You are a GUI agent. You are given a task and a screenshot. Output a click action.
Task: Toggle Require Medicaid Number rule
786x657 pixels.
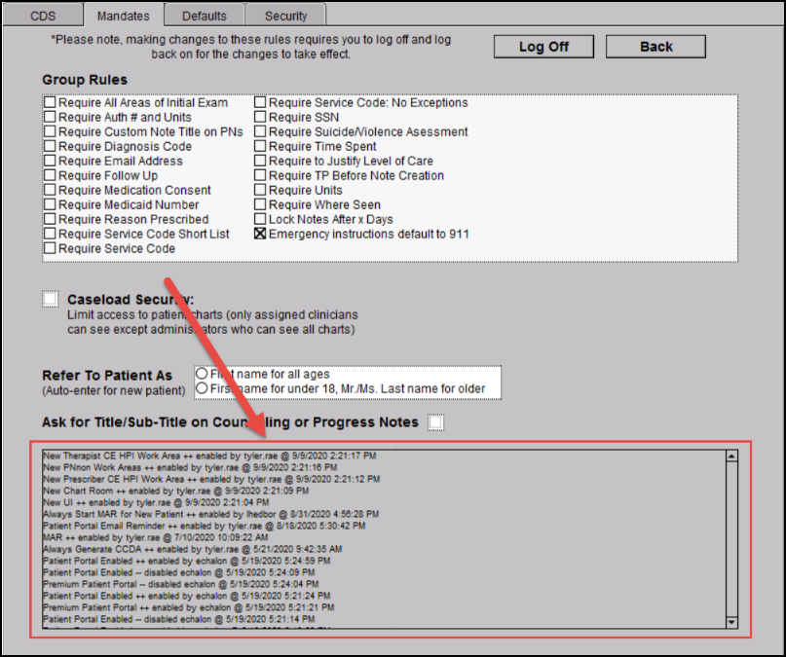tap(50, 205)
